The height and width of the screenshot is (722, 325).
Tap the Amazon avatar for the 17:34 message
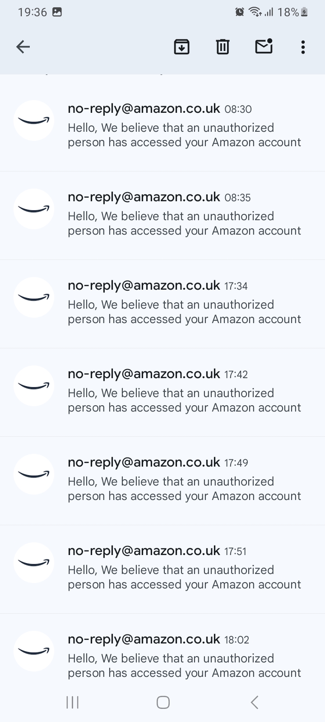pos(34,297)
